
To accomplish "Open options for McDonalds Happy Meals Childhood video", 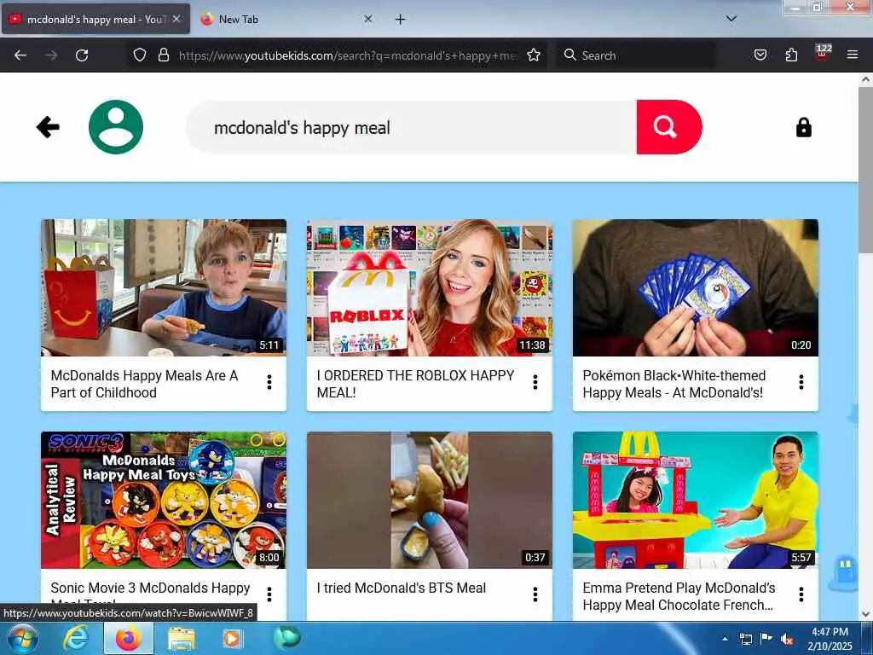I will 269,382.
